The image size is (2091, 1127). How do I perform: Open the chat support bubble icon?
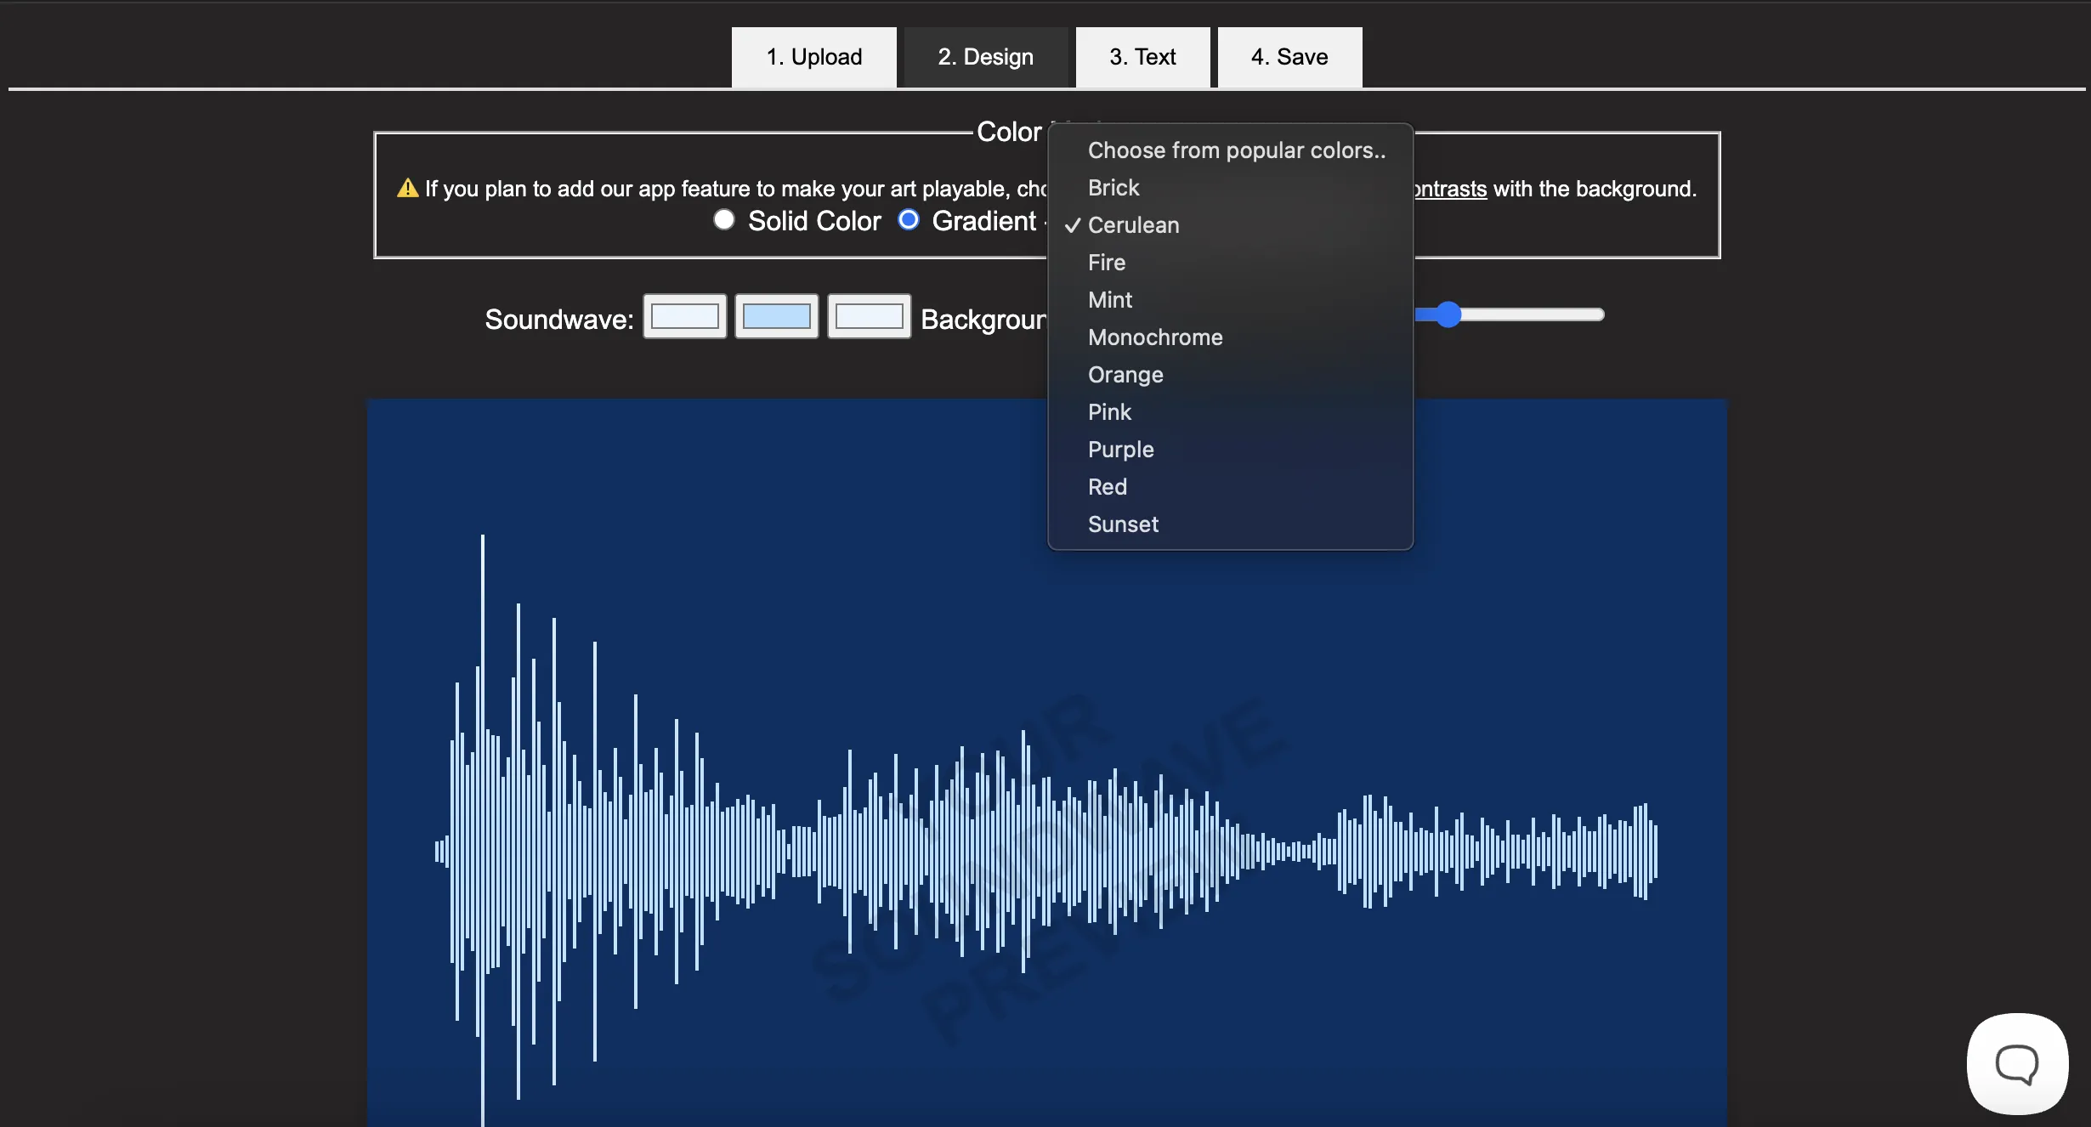(2017, 1062)
